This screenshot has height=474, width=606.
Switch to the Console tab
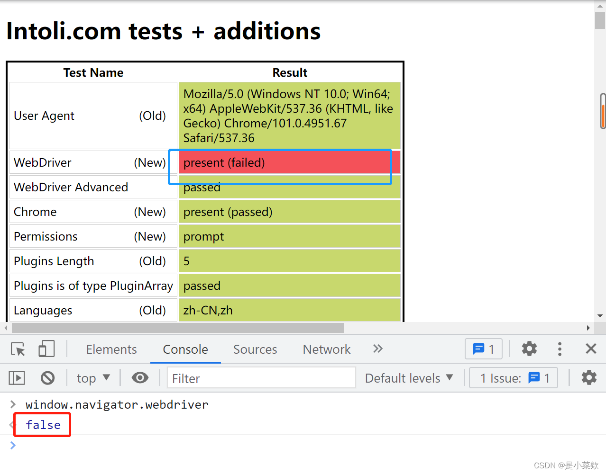point(185,349)
